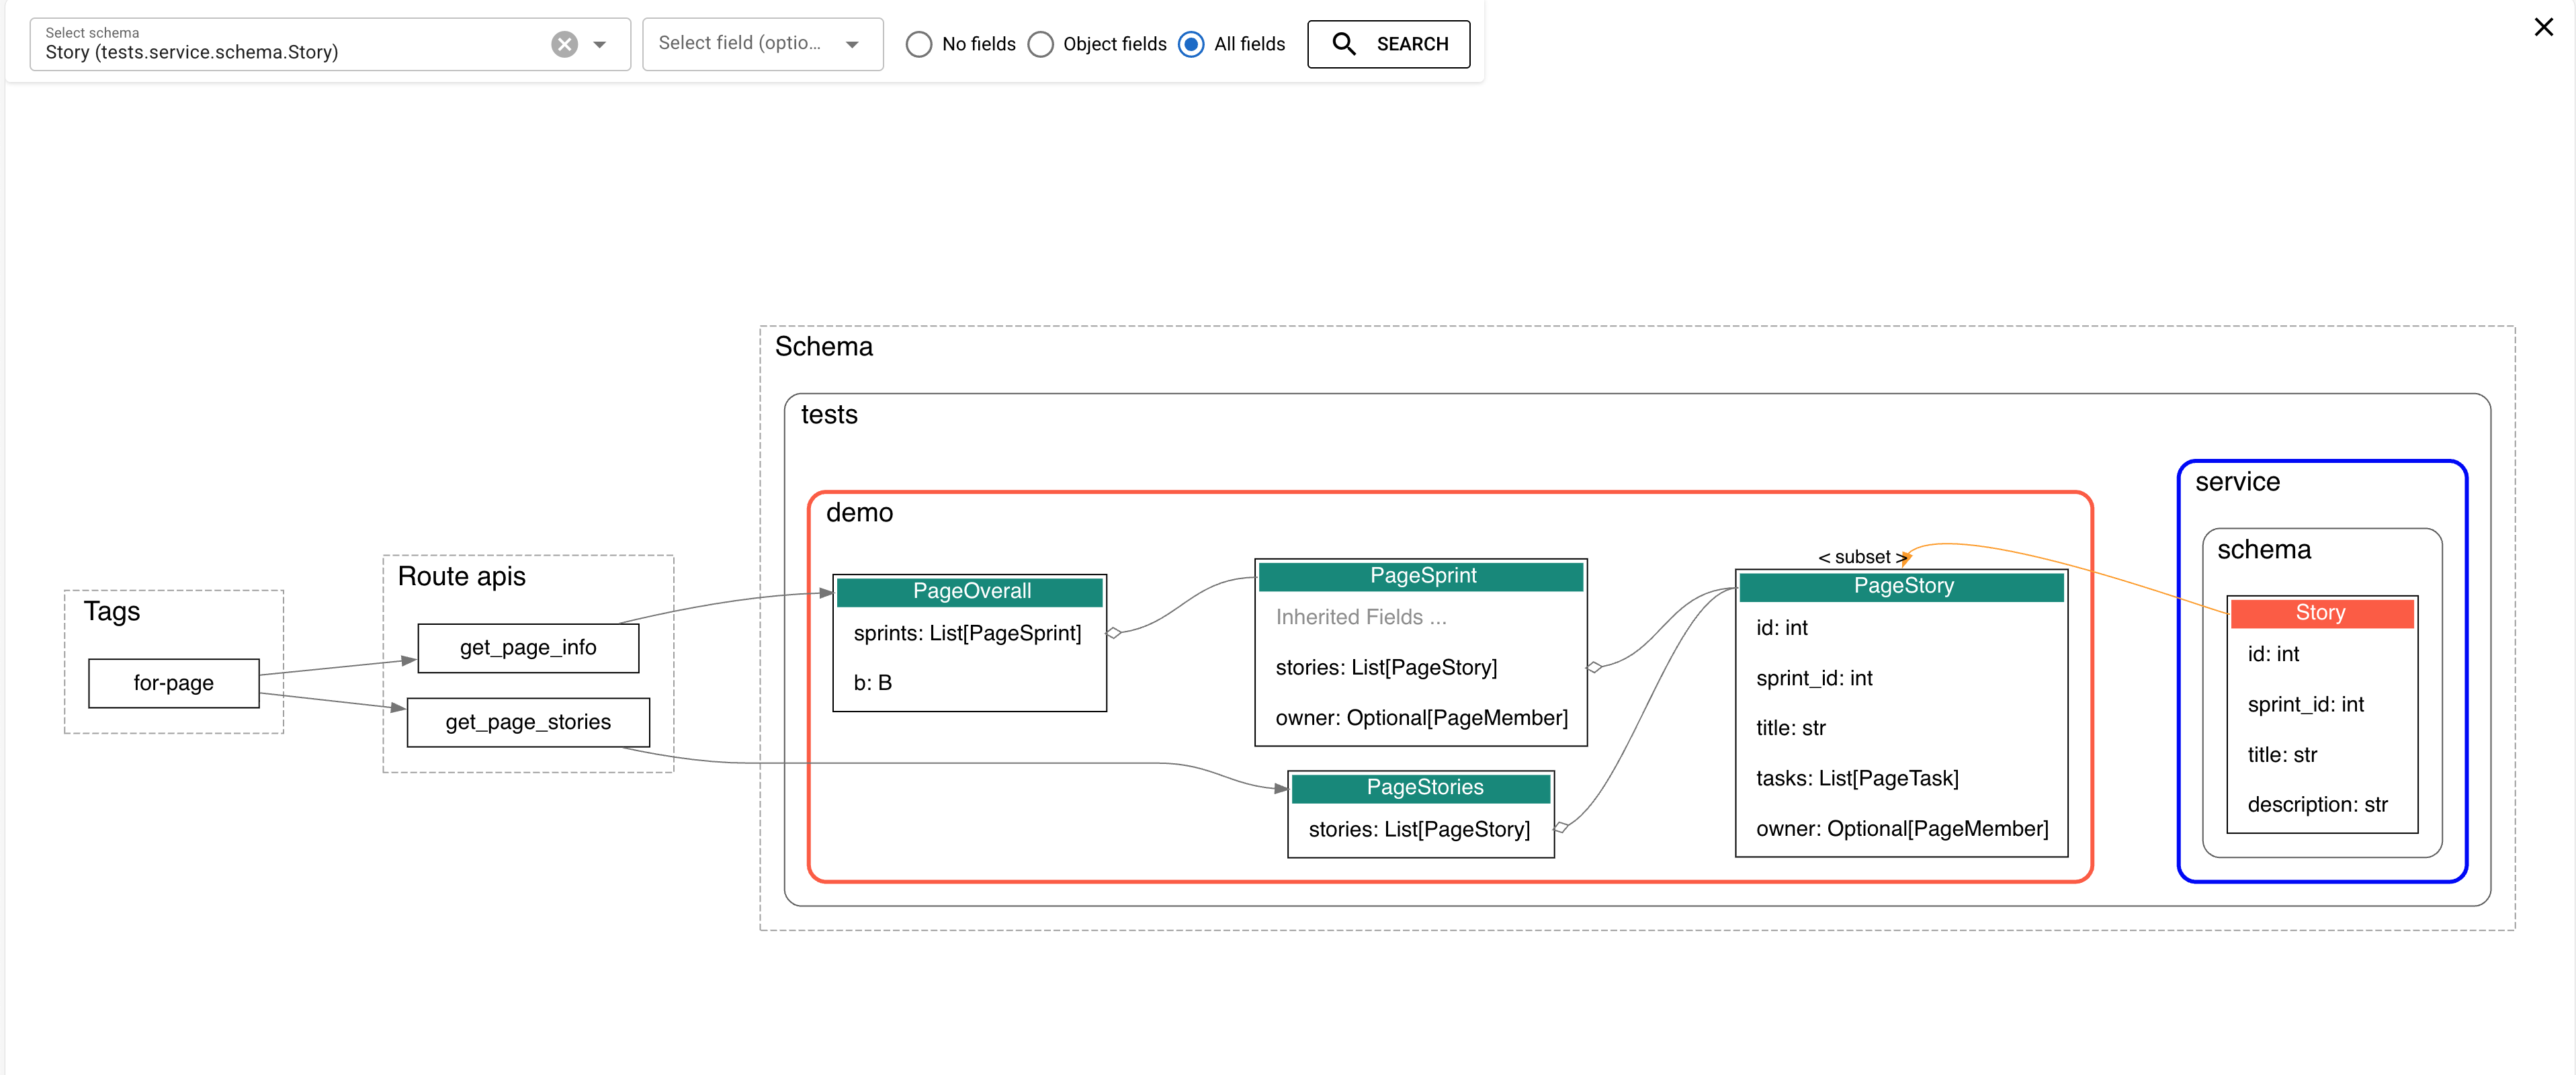
Task: Click the PageOverall schema header
Action: pyautogui.click(x=970, y=591)
